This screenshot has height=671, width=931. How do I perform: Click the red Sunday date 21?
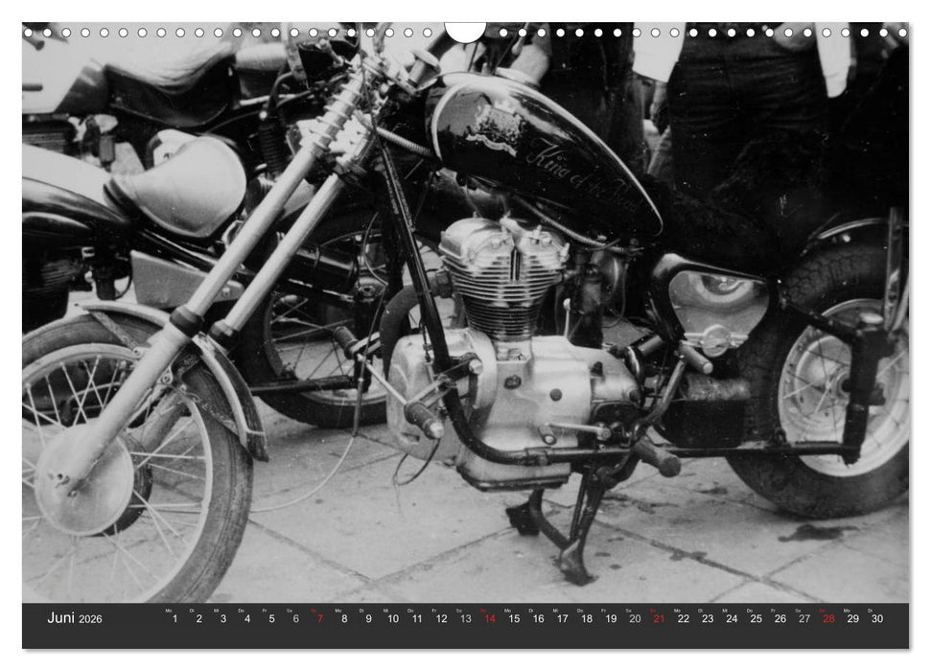659,617
